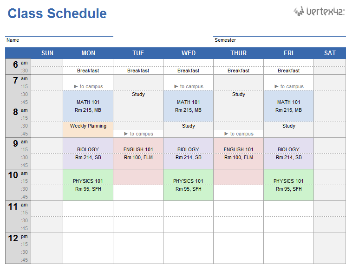Viewport: 346px width, 264px height.
Task: Click the Class Schedule title
Action: [x=57, y=13]
